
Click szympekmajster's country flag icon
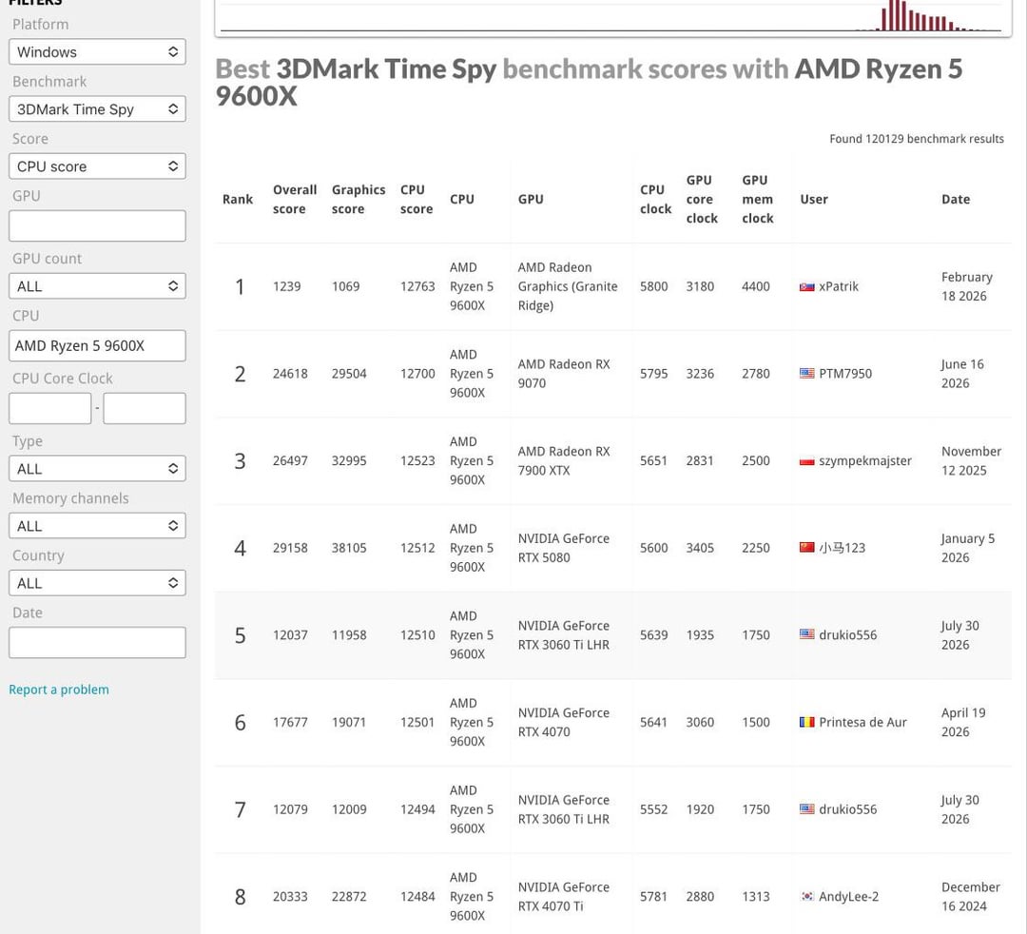[807, 461]
